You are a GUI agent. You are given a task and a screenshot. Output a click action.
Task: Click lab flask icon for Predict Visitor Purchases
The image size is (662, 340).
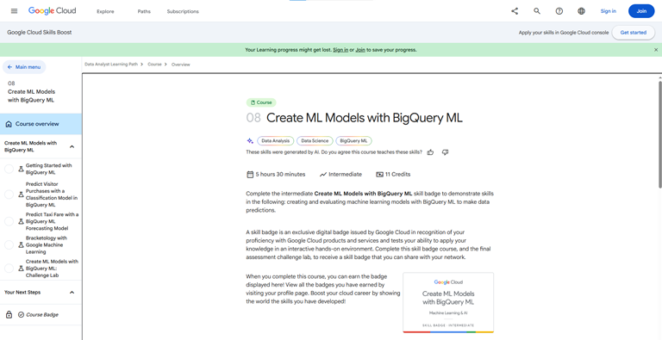[21, 195]
